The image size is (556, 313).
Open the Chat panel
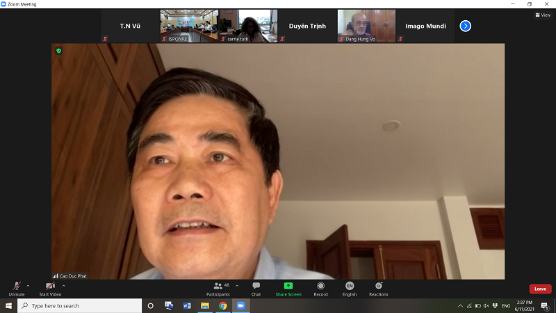coord(256,287)
